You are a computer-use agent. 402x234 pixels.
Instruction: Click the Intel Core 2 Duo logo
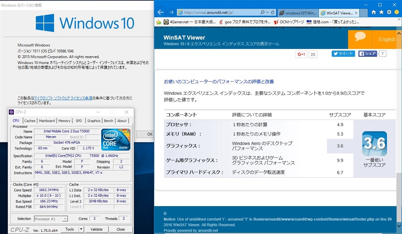click(116, 140)
